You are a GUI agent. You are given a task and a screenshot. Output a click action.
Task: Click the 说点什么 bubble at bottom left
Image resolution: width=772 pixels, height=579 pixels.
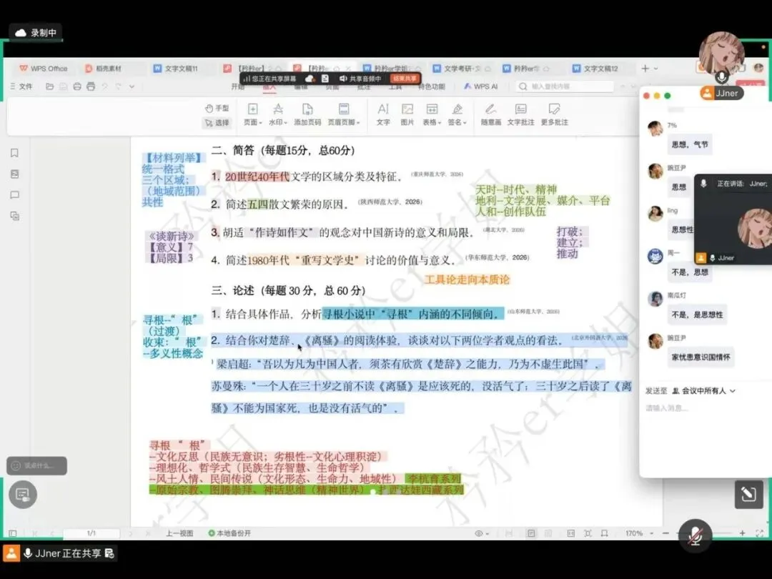(x=37, y=465)
